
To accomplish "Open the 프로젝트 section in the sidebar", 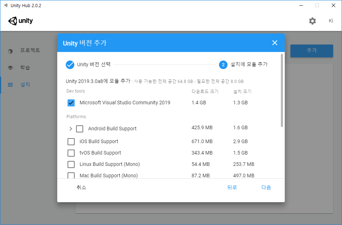I will coord(30,50).
